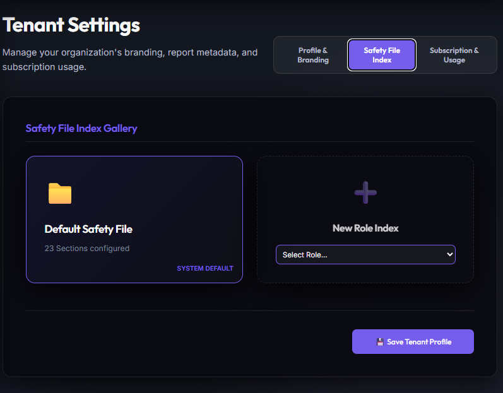Open the Select Role dropdown
The height and width of the screenshot is (393, 503).
pos(365,254)
